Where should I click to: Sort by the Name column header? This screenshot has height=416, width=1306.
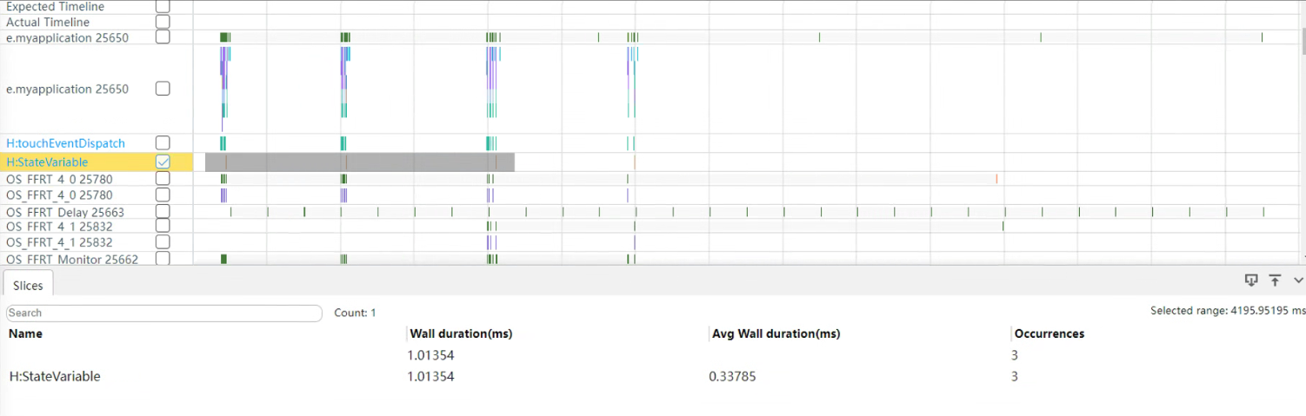25,333
